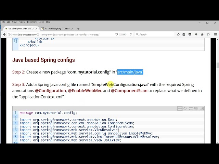Viewport: 219px width, 164px height.
Task: Click "com.mytutorial.config" in Step 2
Action: (89, 72)
